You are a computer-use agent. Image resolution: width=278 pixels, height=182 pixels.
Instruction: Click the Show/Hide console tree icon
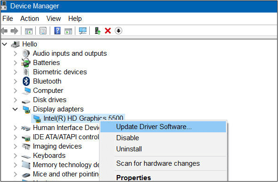[29, 31]
